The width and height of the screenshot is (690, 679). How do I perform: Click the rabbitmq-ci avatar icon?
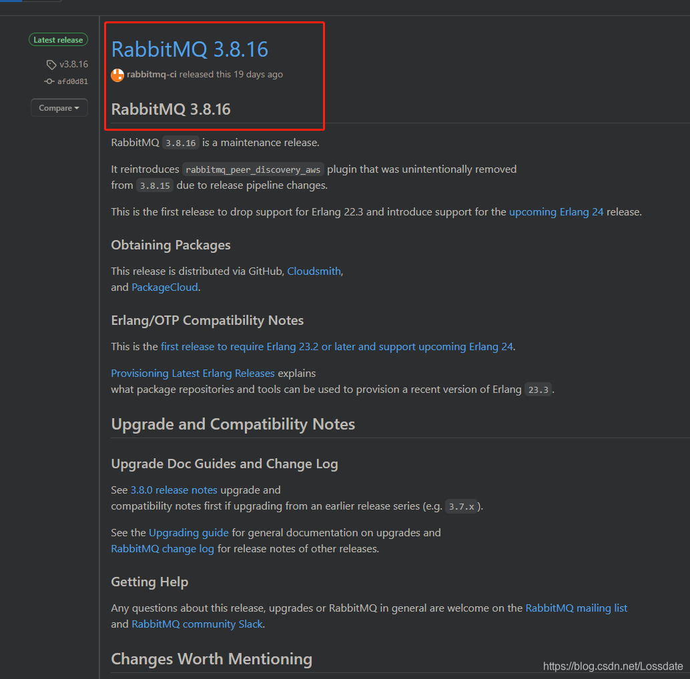coord(117,75)
